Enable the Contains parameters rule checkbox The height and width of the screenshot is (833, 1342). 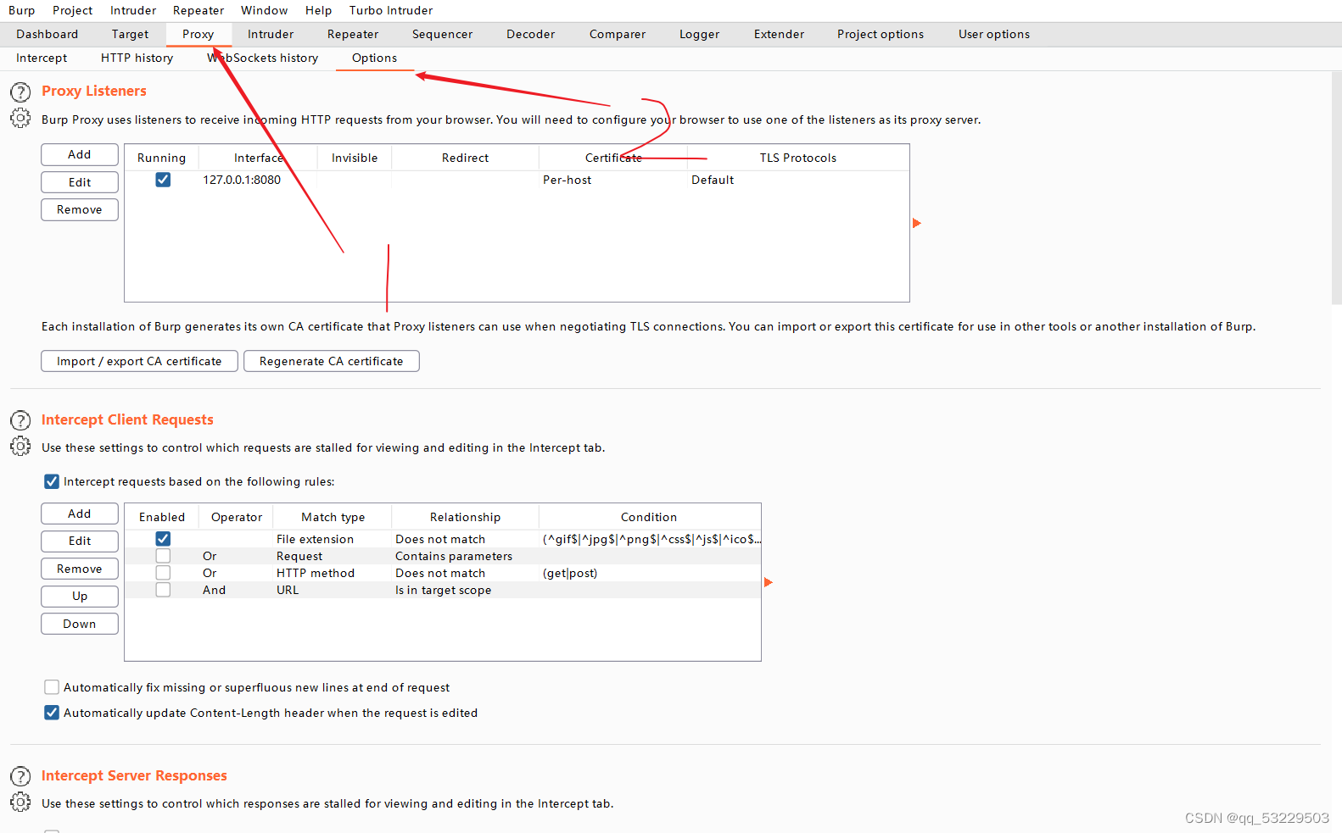click(163, 556)
